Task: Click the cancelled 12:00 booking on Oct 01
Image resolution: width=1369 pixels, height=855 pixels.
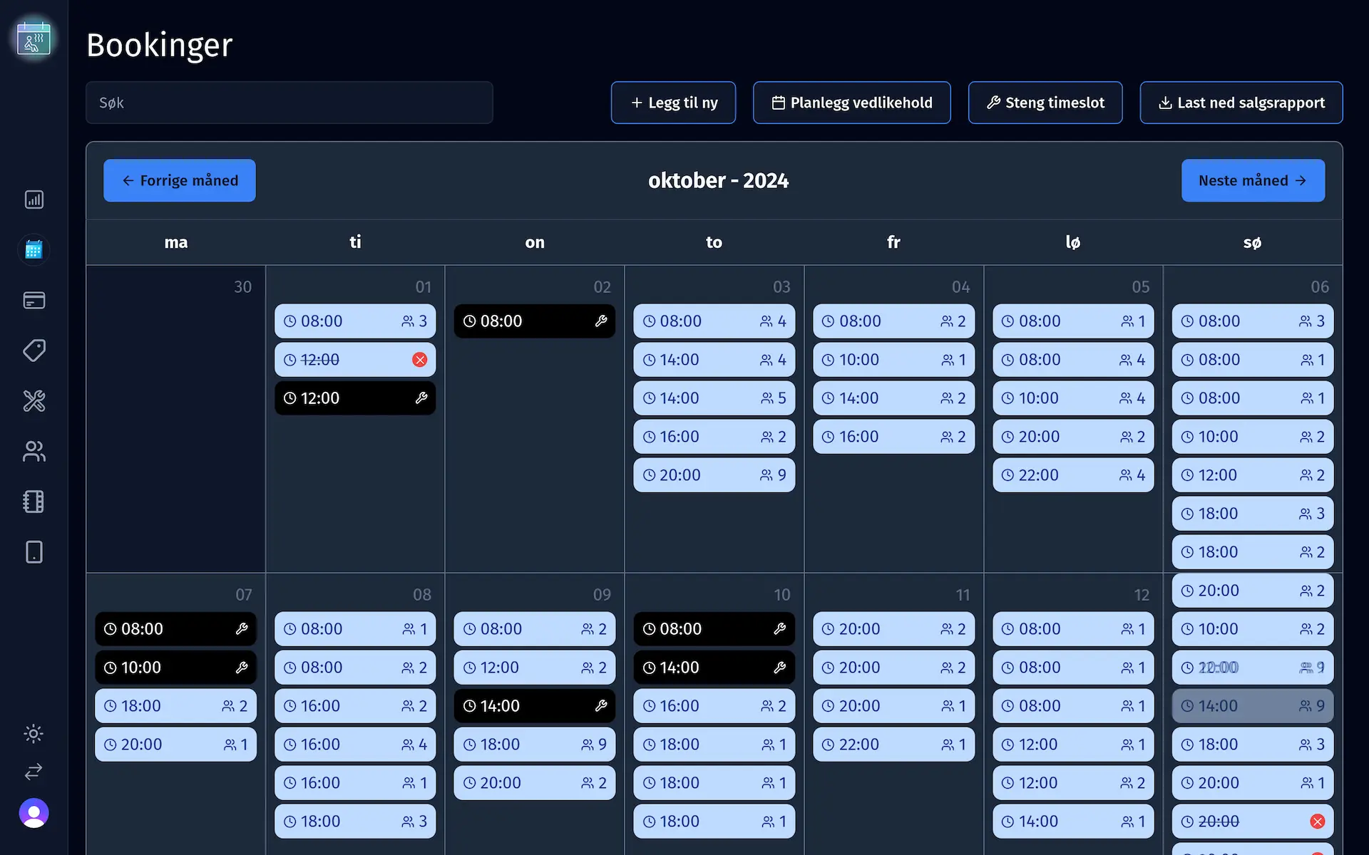Action: pyautogui.click(x=355, y=360)
